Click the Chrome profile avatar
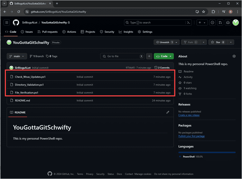 pos(231,12)
